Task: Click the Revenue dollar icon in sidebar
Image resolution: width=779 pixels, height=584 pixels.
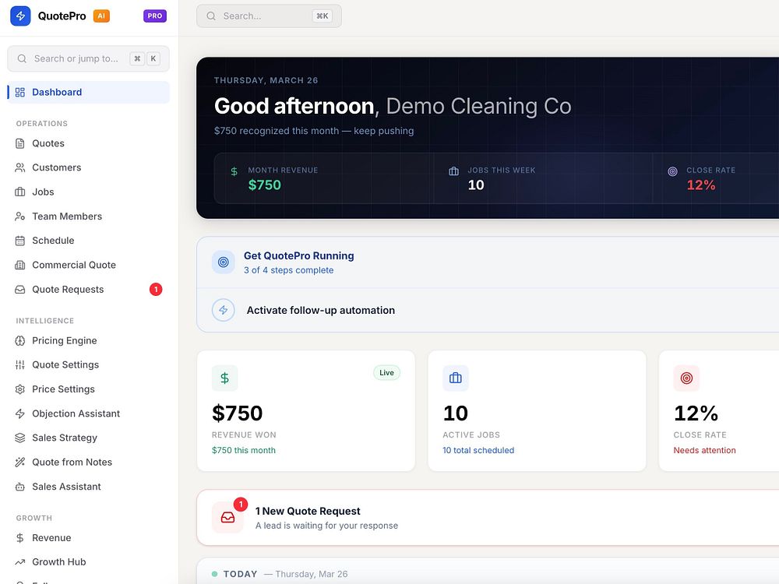Action: click(x=20, y=538)
